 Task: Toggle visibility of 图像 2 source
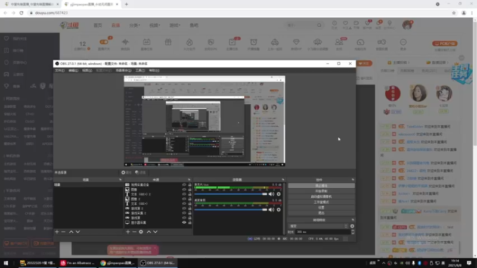tap(184, 199)
